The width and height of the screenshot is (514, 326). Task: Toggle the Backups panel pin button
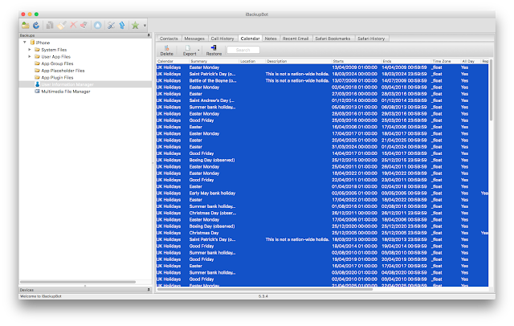(x=149, y=35)
